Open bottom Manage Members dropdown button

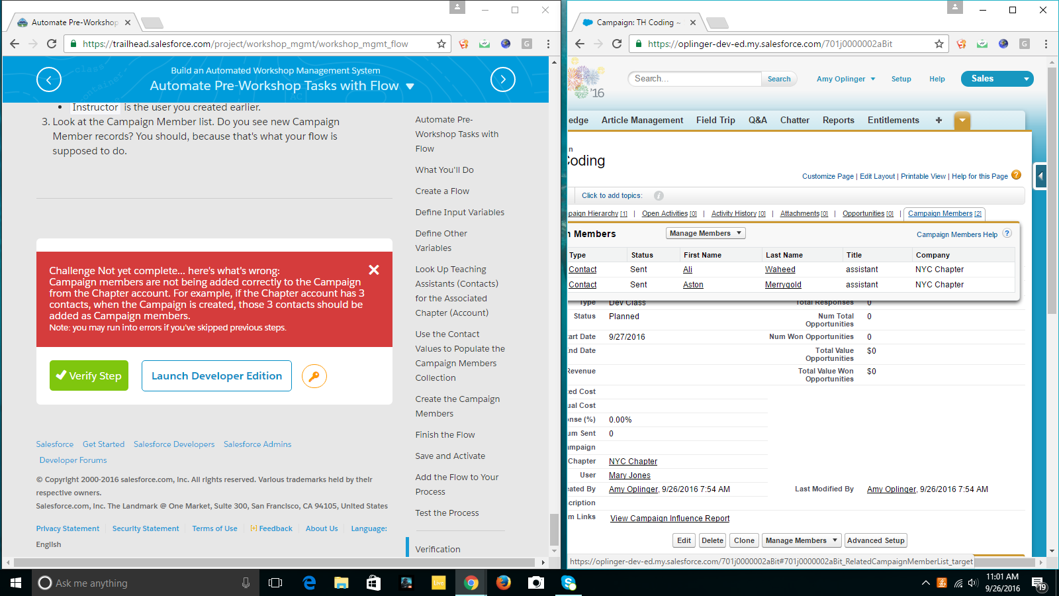click(802, 540)
